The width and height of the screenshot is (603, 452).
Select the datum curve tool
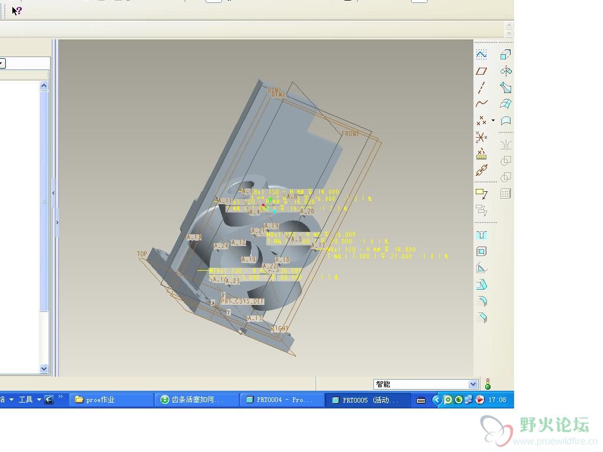pyautogui.click(x=481, y=104)
